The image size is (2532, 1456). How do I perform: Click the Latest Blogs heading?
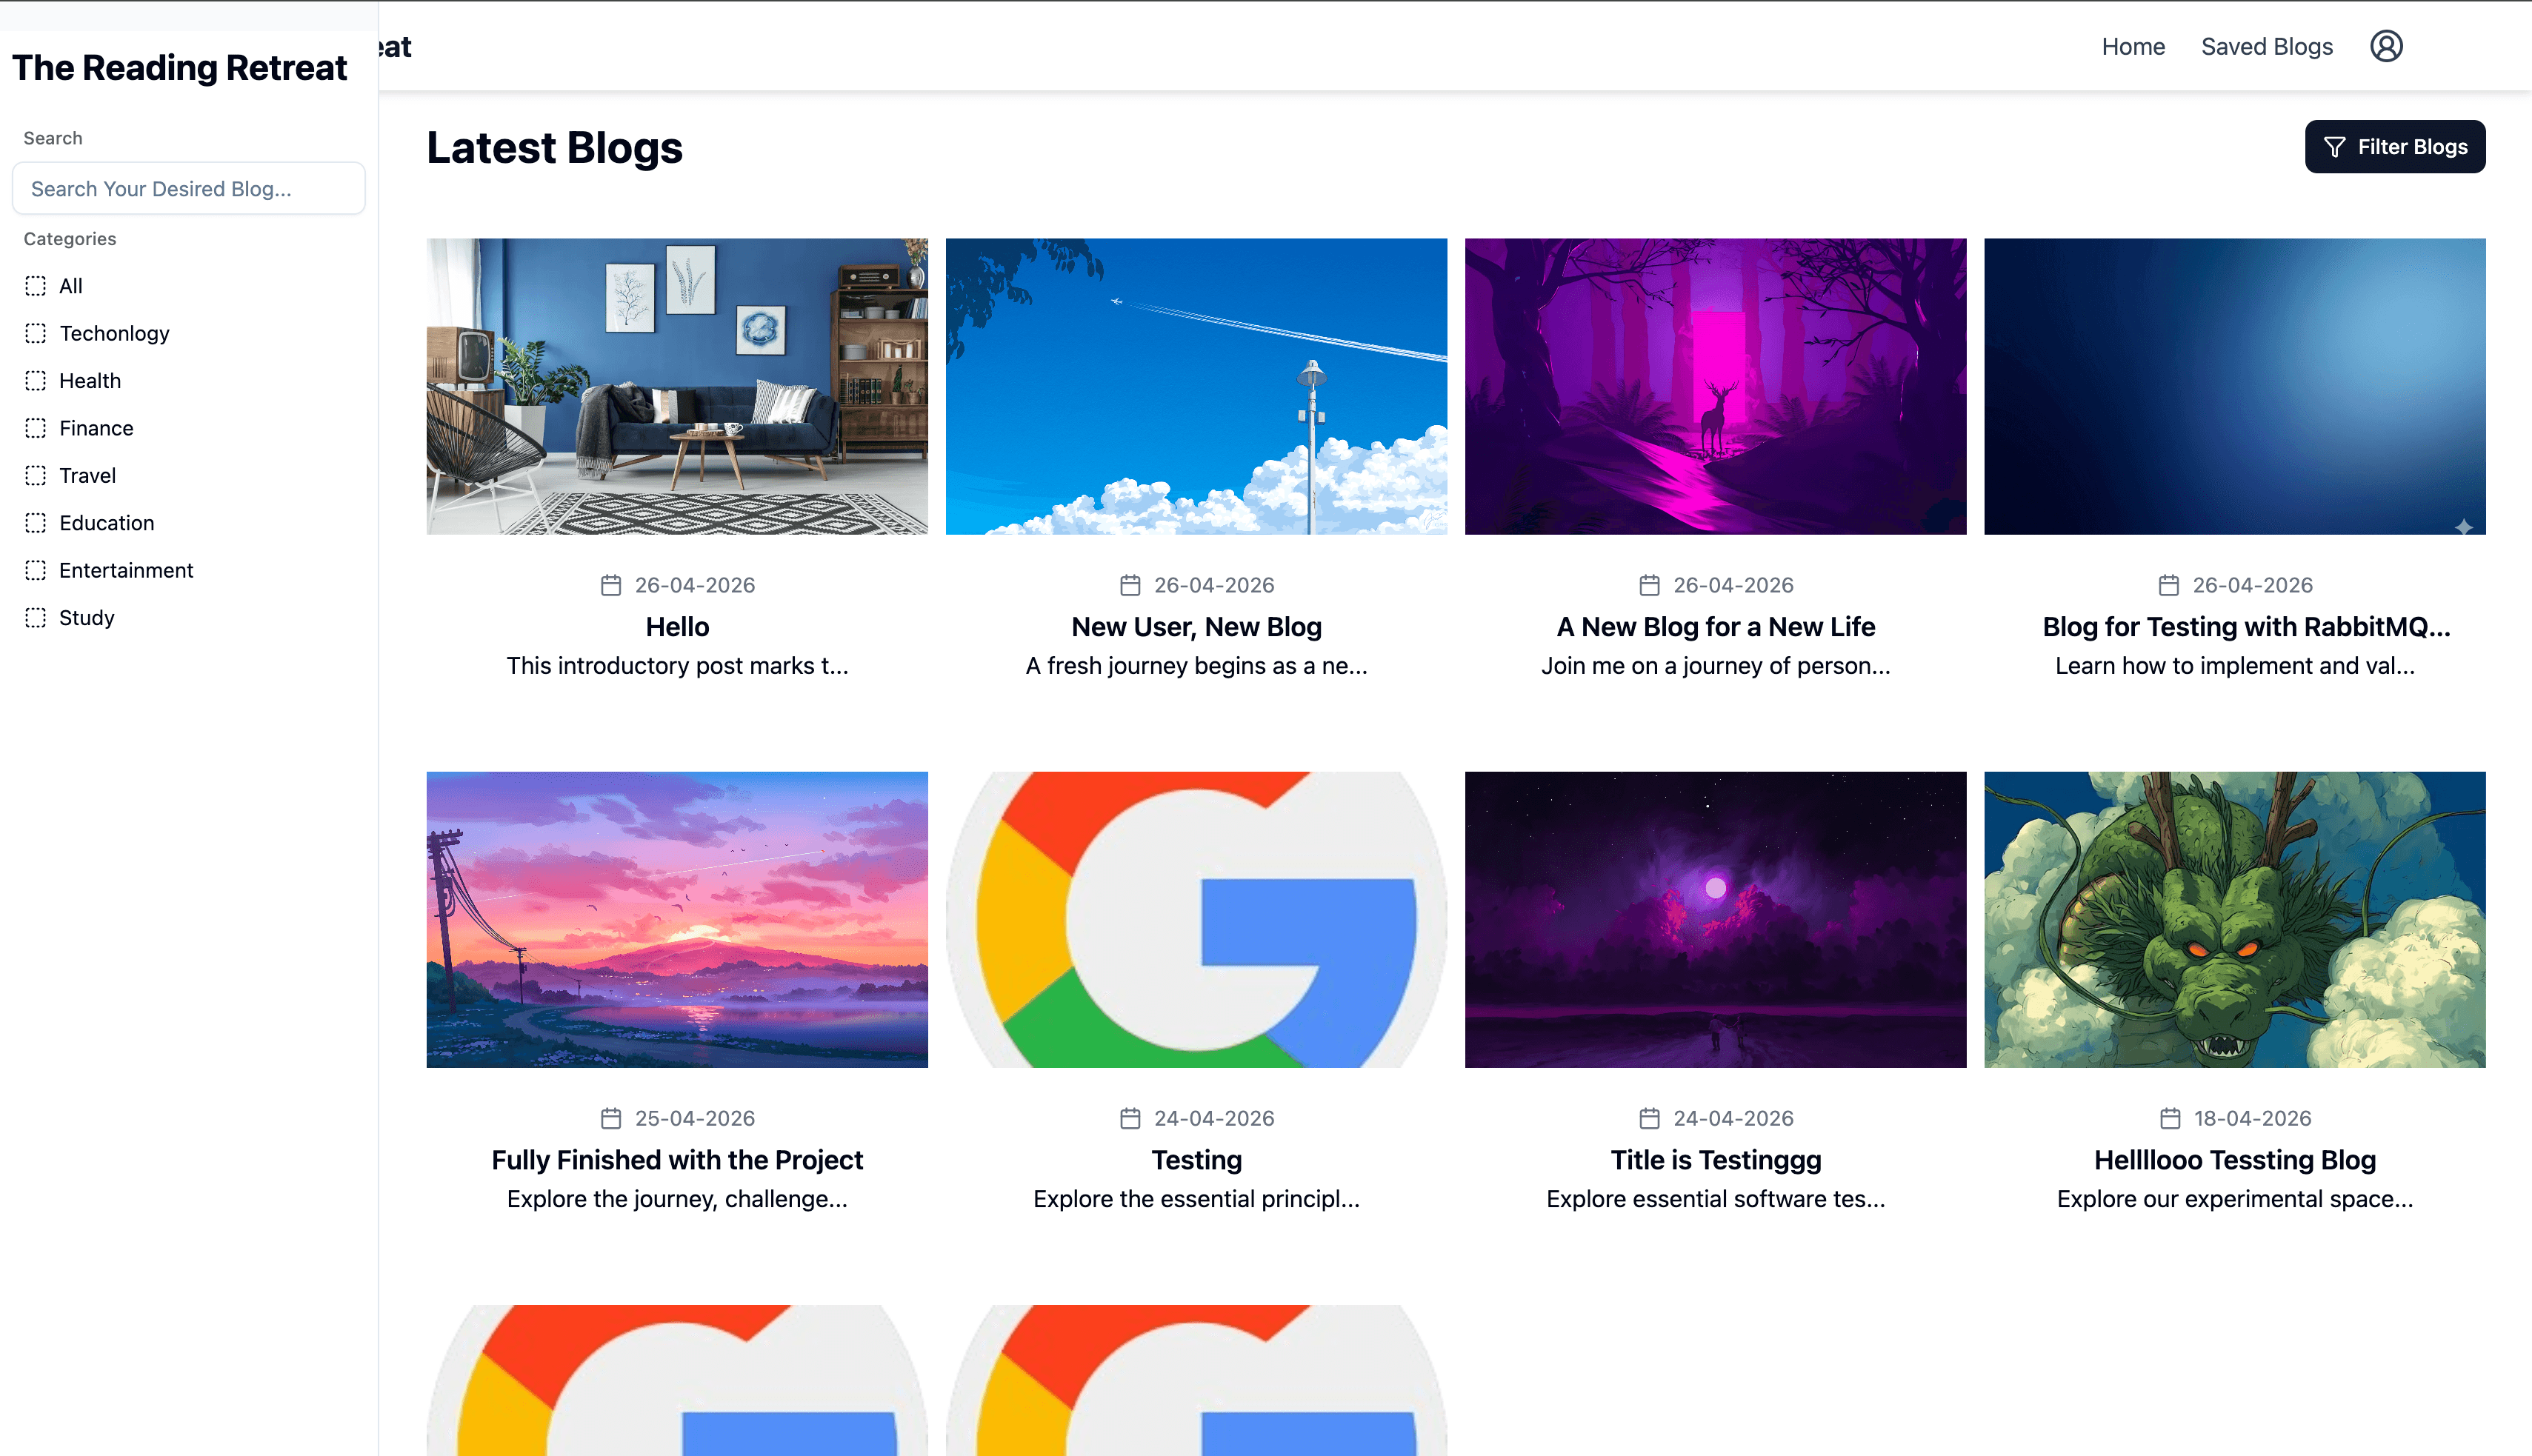[x=555, y=147]
